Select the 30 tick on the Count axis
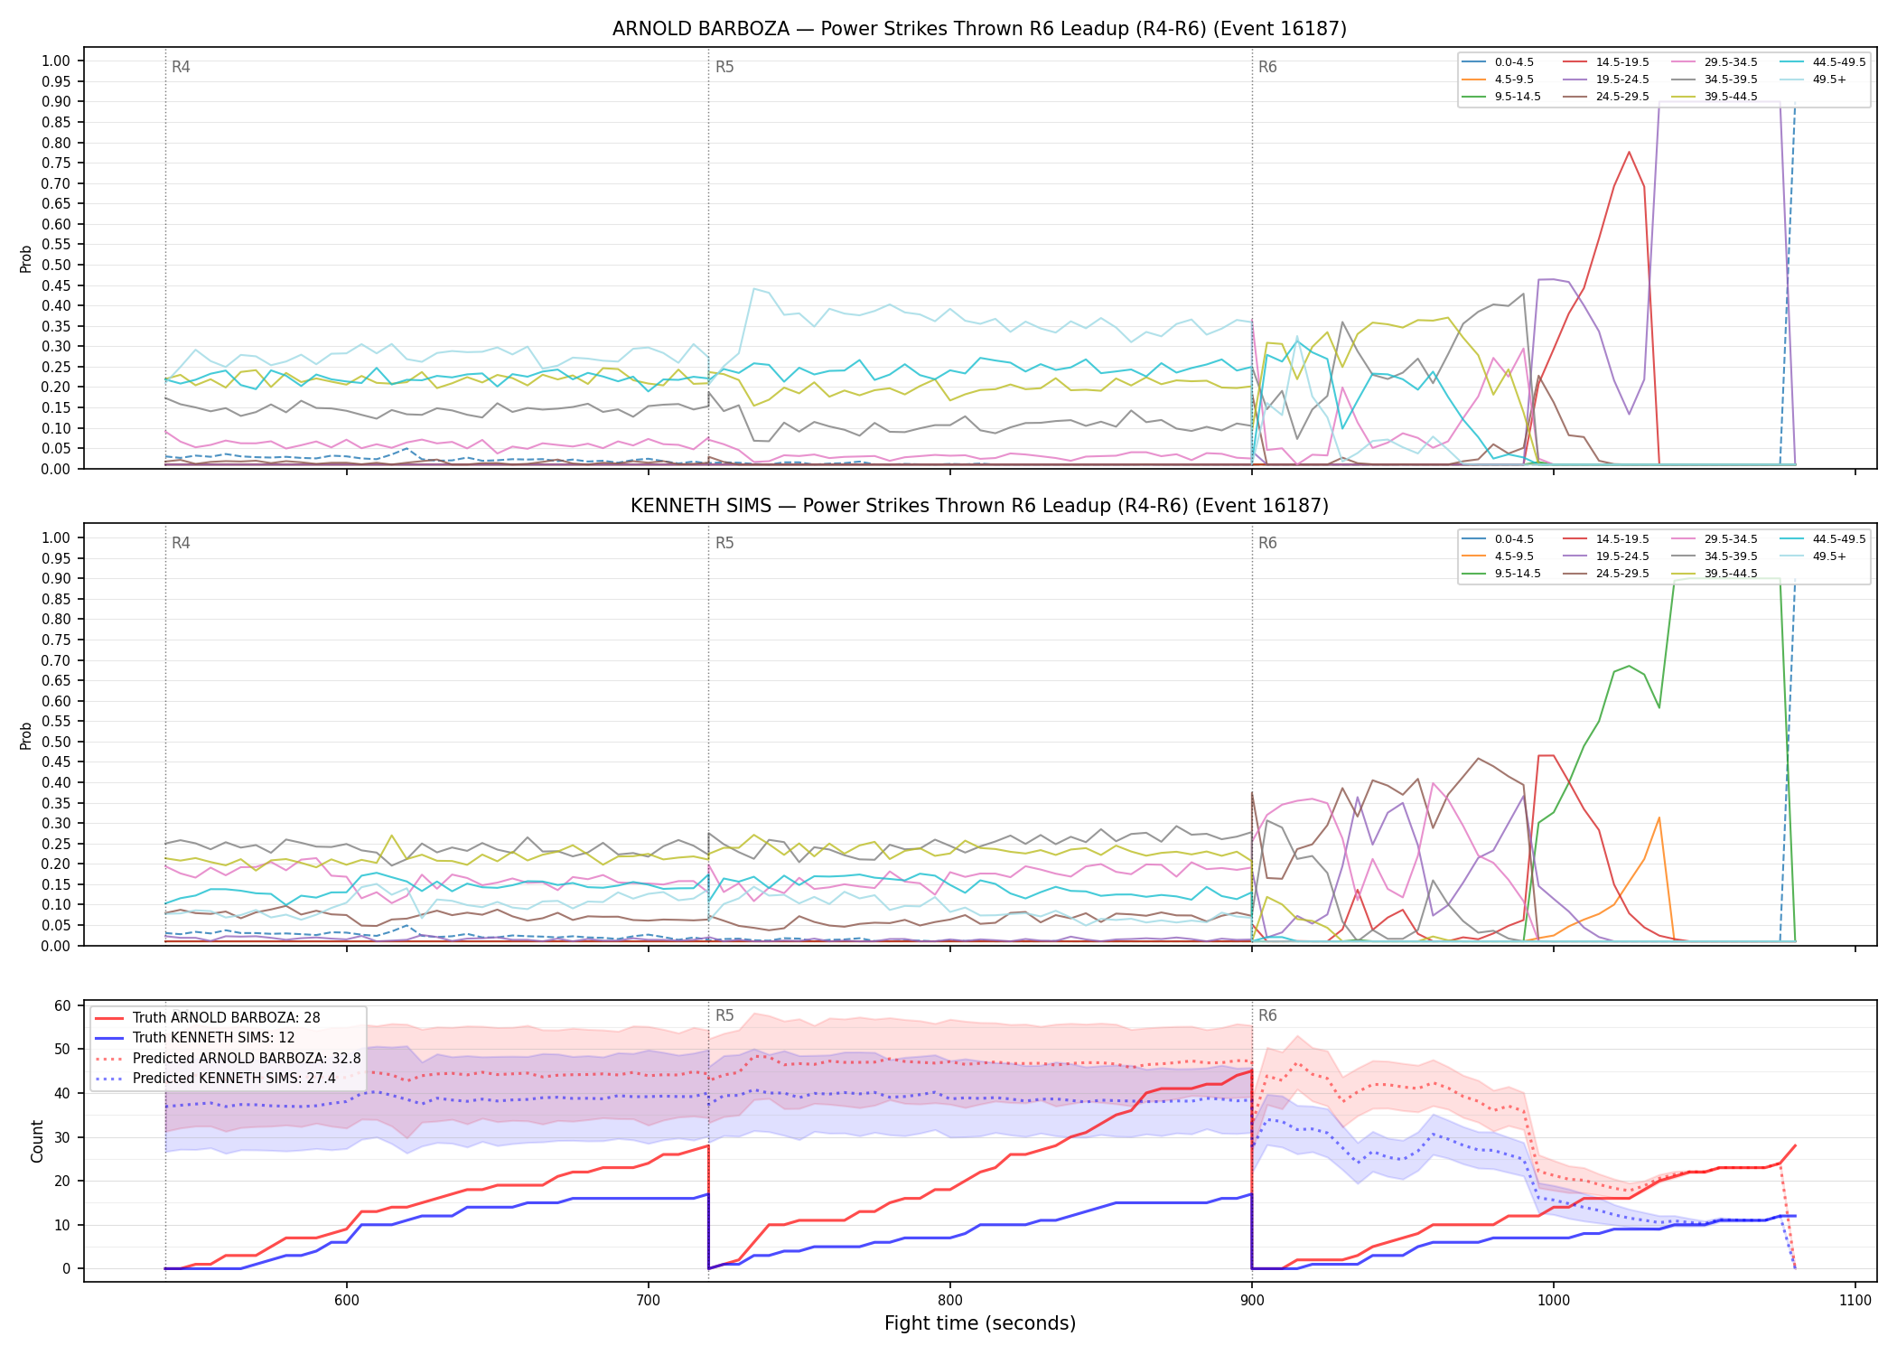 62,1137
